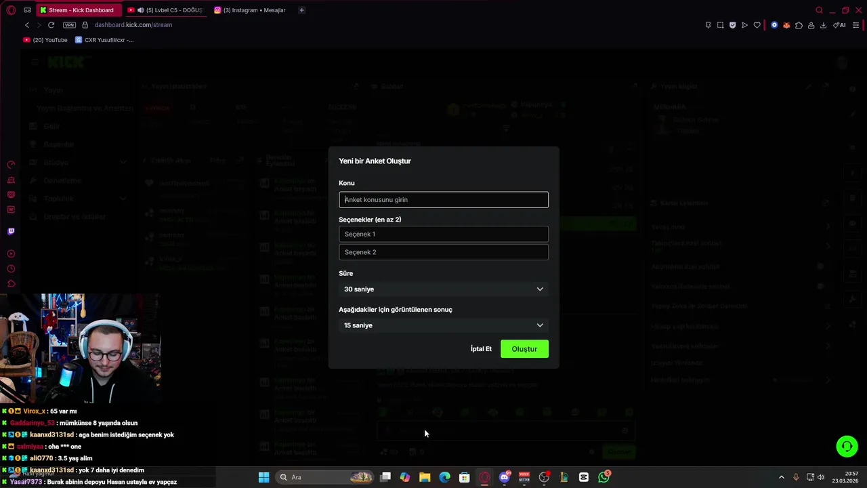Open Task View from the taskbar
Screen dimensions: 867x488
(385, 477)
